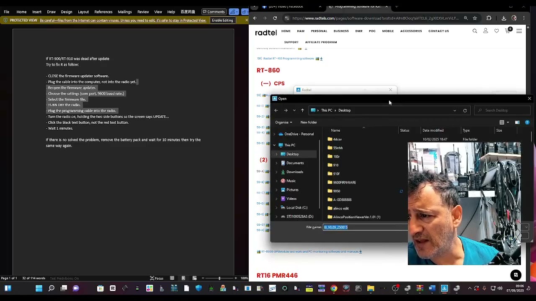Open the References ribbon tab
The width and height of the screenshot is (536, 301).
103,12
